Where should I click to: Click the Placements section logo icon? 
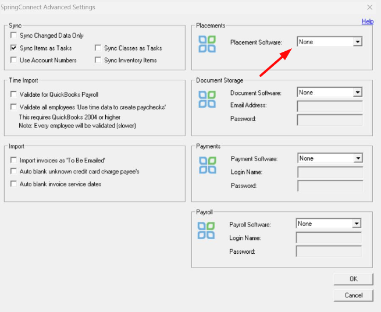206,45
